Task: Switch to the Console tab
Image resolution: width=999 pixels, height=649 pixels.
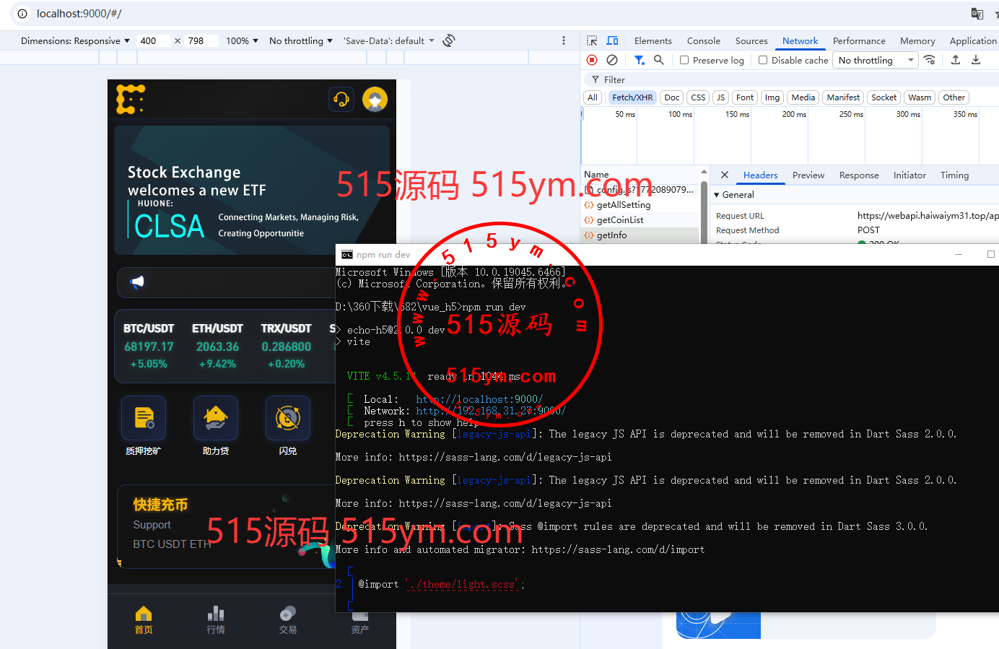Action: 703,41
